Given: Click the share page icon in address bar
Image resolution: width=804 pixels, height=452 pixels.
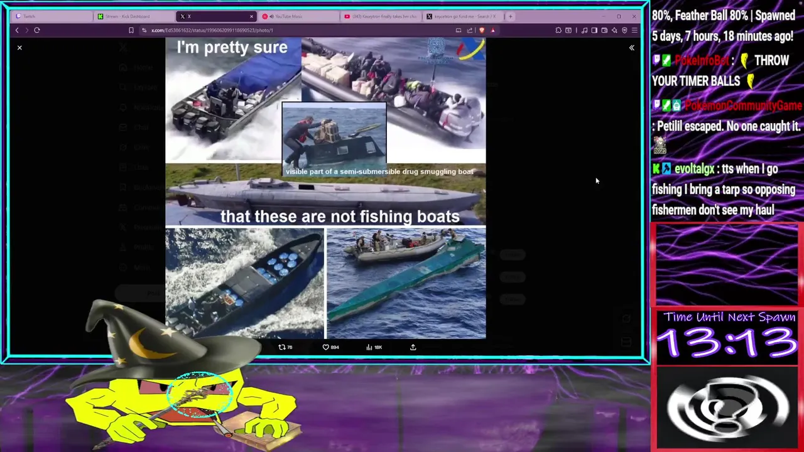Looking at the screenshot, I should coord(470,30).
